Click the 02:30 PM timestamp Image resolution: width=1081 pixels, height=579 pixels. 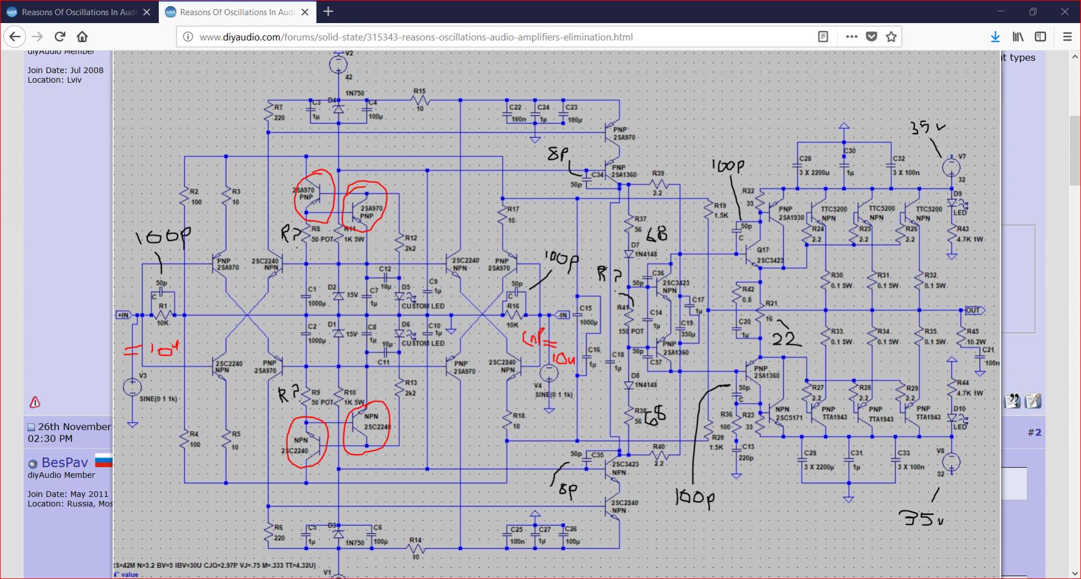pyautogui.click(x=50, y=438)
